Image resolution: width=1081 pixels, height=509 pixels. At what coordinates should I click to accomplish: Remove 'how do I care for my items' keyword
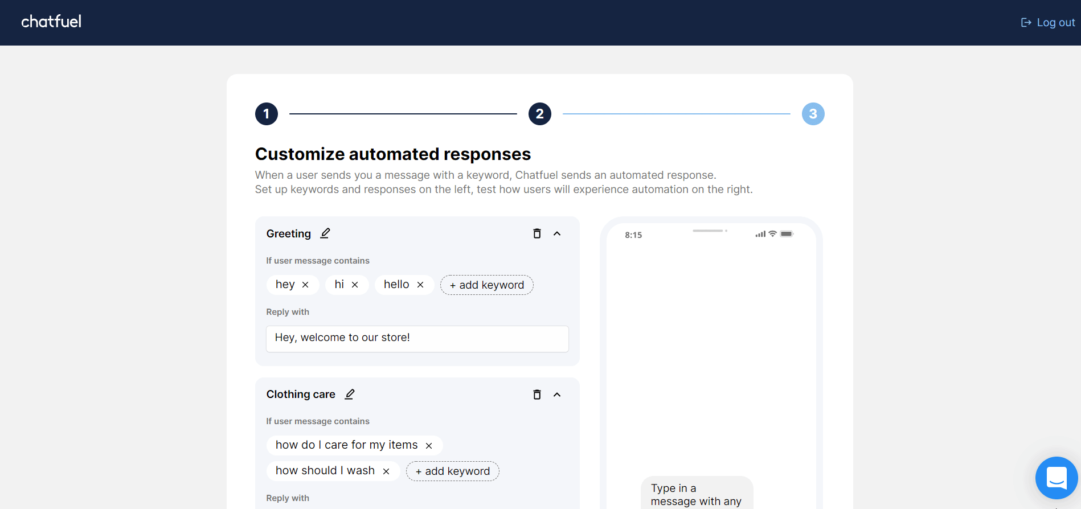[x=429, y=446]
